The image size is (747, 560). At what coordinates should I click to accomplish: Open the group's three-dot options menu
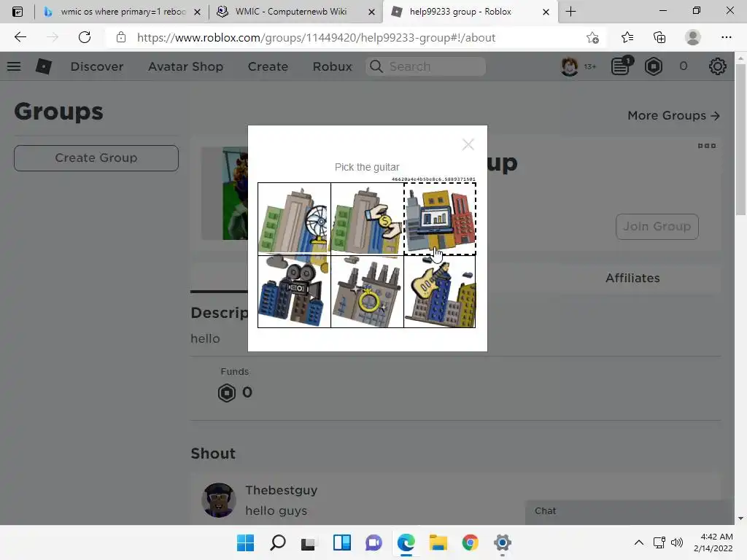click(x=706, y=146)
